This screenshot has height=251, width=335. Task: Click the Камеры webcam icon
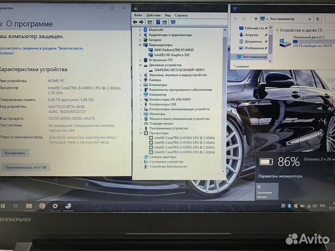(x=146, y=80)
